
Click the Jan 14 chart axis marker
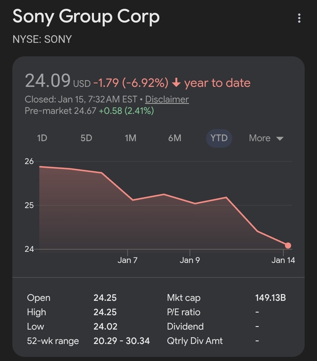tap(283, 260)
